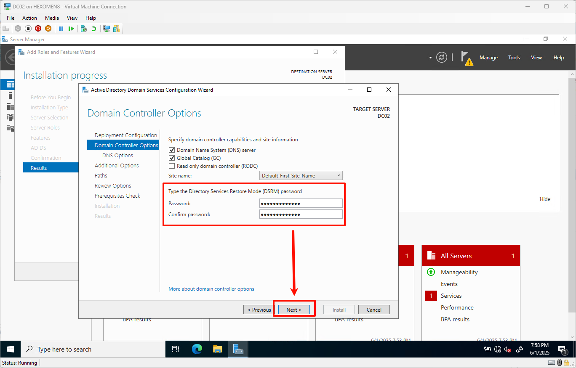Click the guest tray battery icon
576x368 pixels.
point(488,349)
